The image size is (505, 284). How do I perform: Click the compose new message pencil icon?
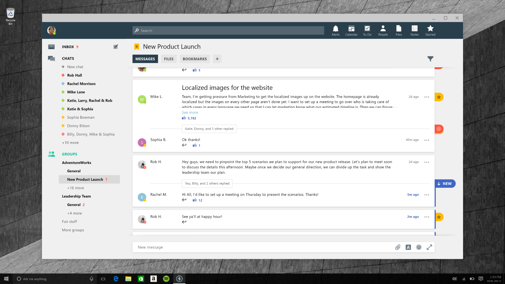coord(116,47)
